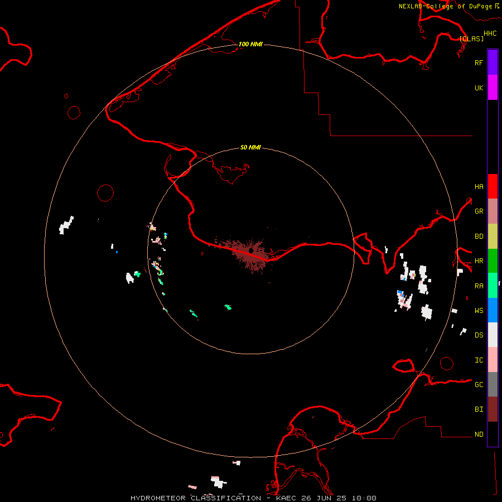This screenshot has height=502, width=502.
Task: Click the "GR" legend label
Action: (479, 211)
